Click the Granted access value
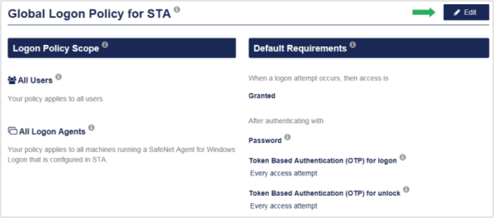494x218 pixels. click(262, 96)
